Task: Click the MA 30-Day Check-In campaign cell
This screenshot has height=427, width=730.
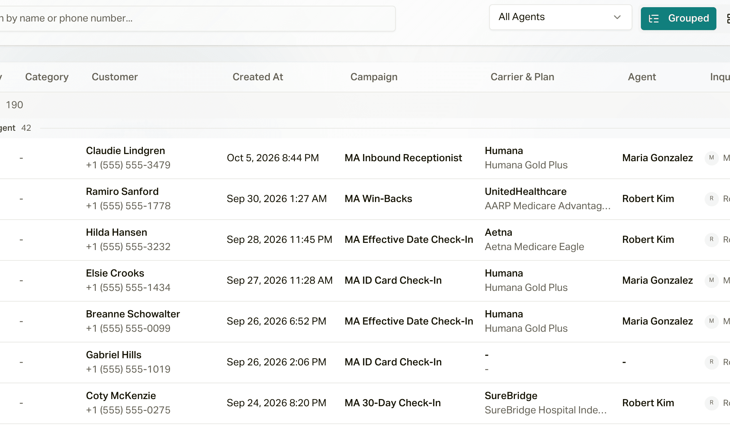Action: click(393, 403)
